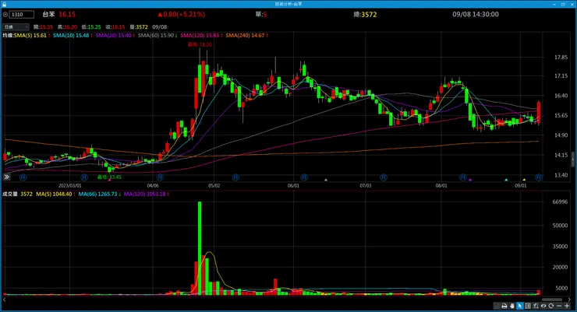Click the 14.90 price axis label
The image size is (577, 312).
coord(561,135)
